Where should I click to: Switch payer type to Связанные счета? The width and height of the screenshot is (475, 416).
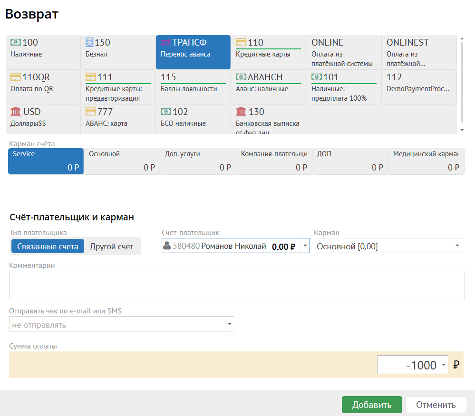tap(48, 246)
